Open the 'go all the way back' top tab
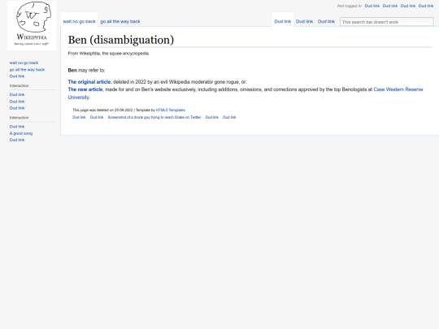 120,22
